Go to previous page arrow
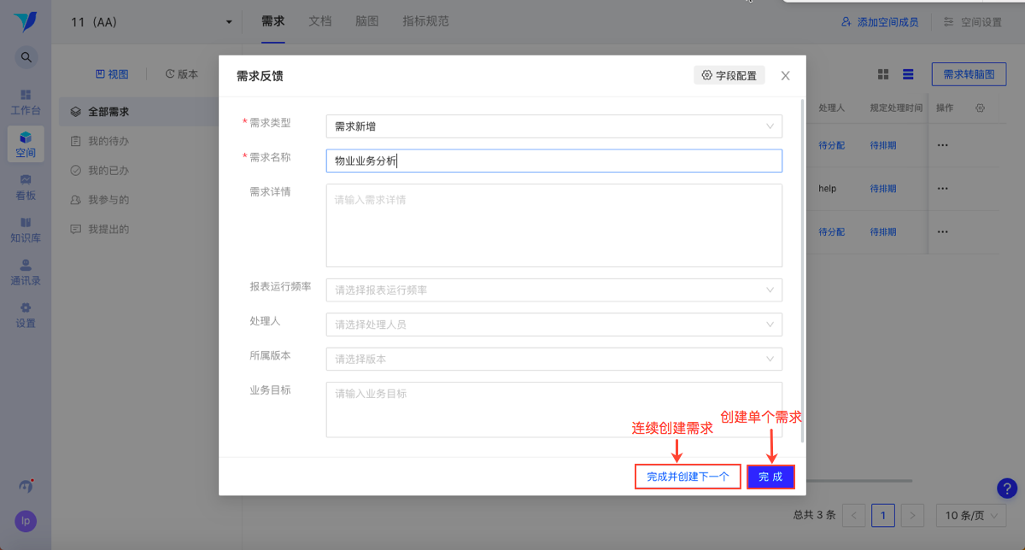This screenshot has width=1025, height=550. pyautogui.click(x=854, y=515)
